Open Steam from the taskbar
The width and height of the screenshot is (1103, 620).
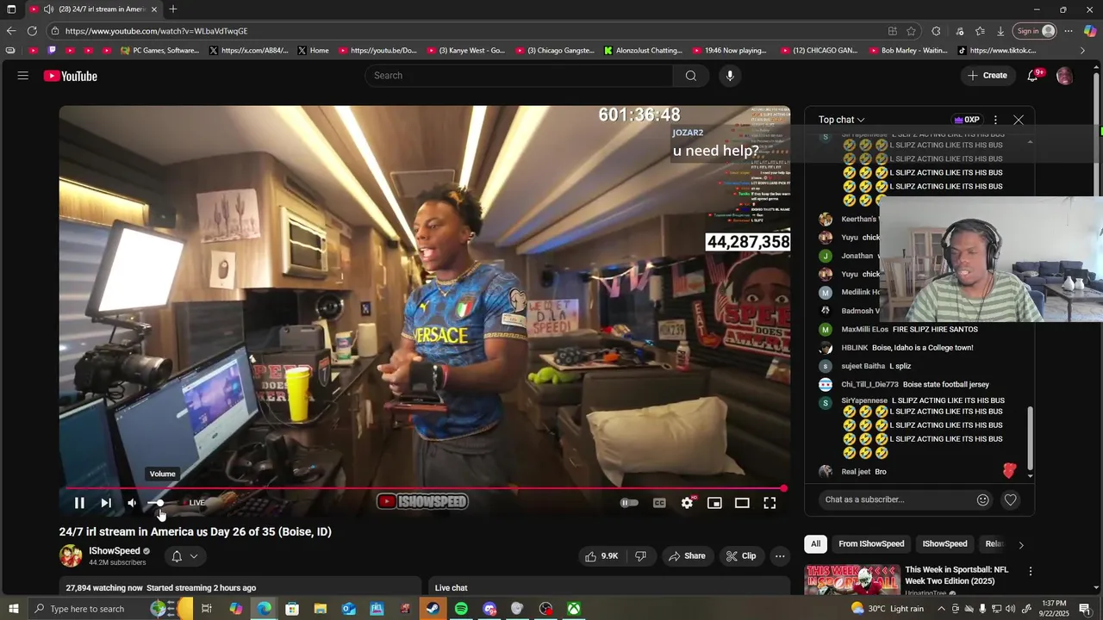tap(433, 609)
